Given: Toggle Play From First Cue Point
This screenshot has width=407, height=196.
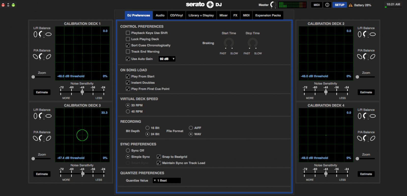Looking at the screenshot, I should pyautogui.click(x=128, y=89).
